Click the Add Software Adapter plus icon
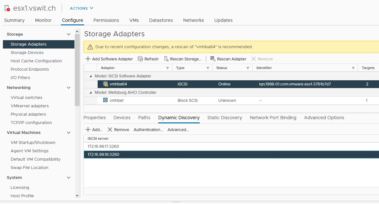This screenshot has width=379, height=204. (88, 59)
